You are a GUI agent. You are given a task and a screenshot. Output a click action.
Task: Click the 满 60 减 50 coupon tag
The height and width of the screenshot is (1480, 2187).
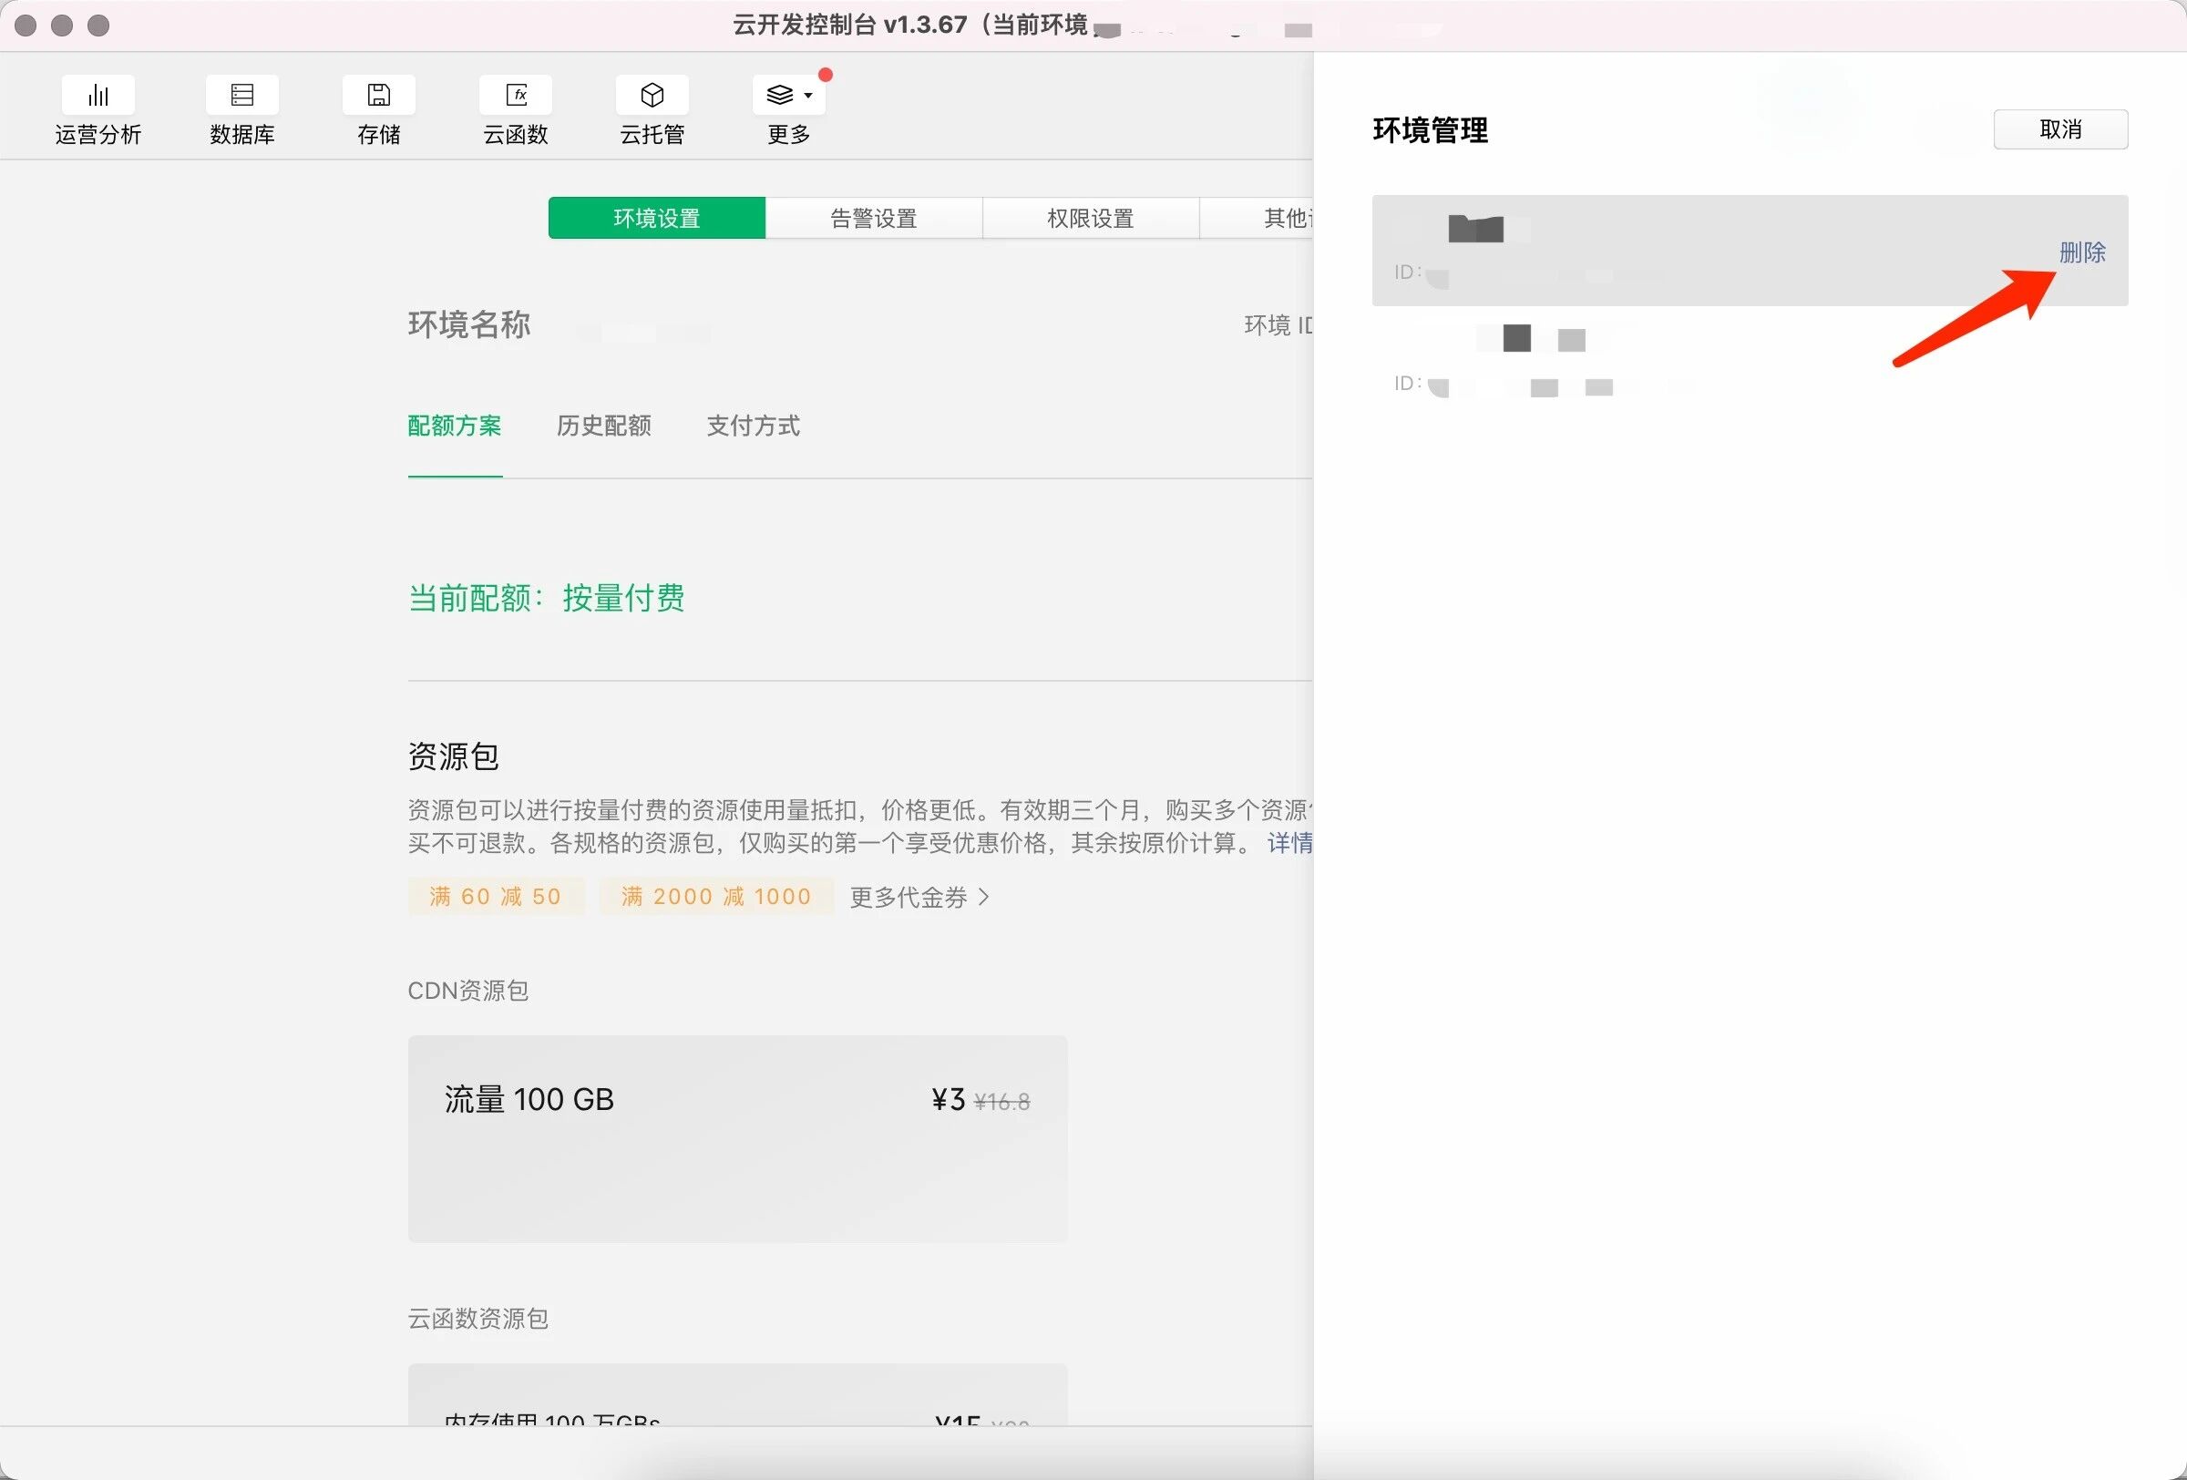495,897
